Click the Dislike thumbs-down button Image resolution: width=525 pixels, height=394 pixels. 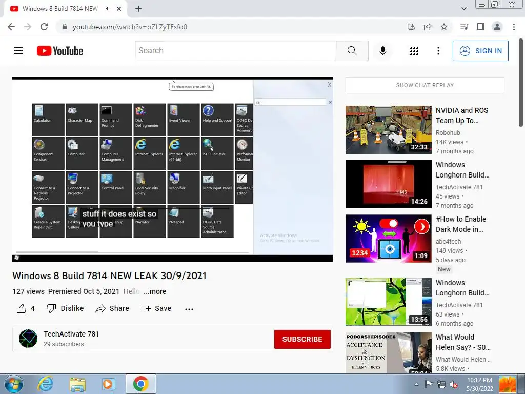coord(65,308)
